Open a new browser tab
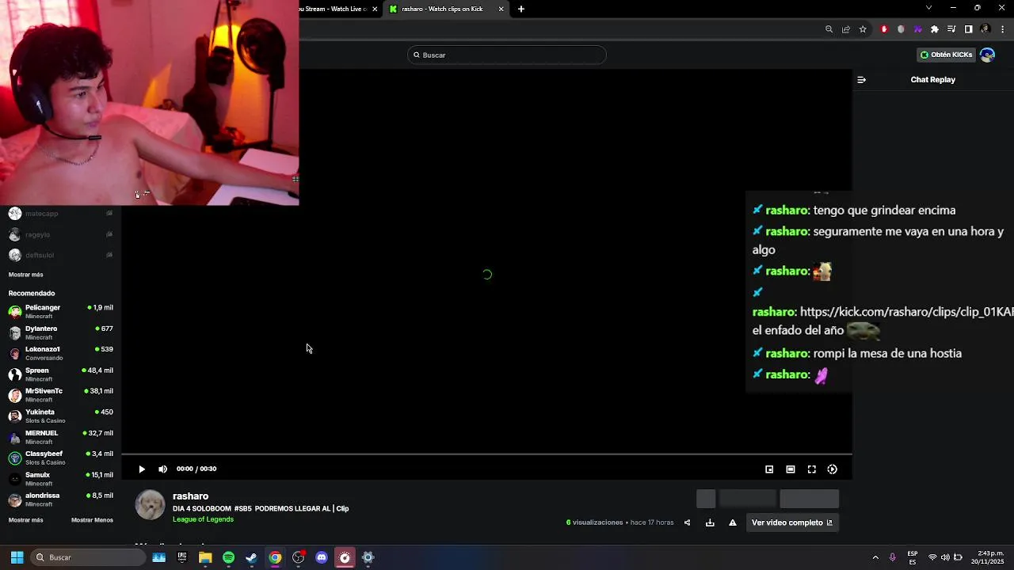The height and width of the screenshot is (570, 1014). click(x=520, y=9)
